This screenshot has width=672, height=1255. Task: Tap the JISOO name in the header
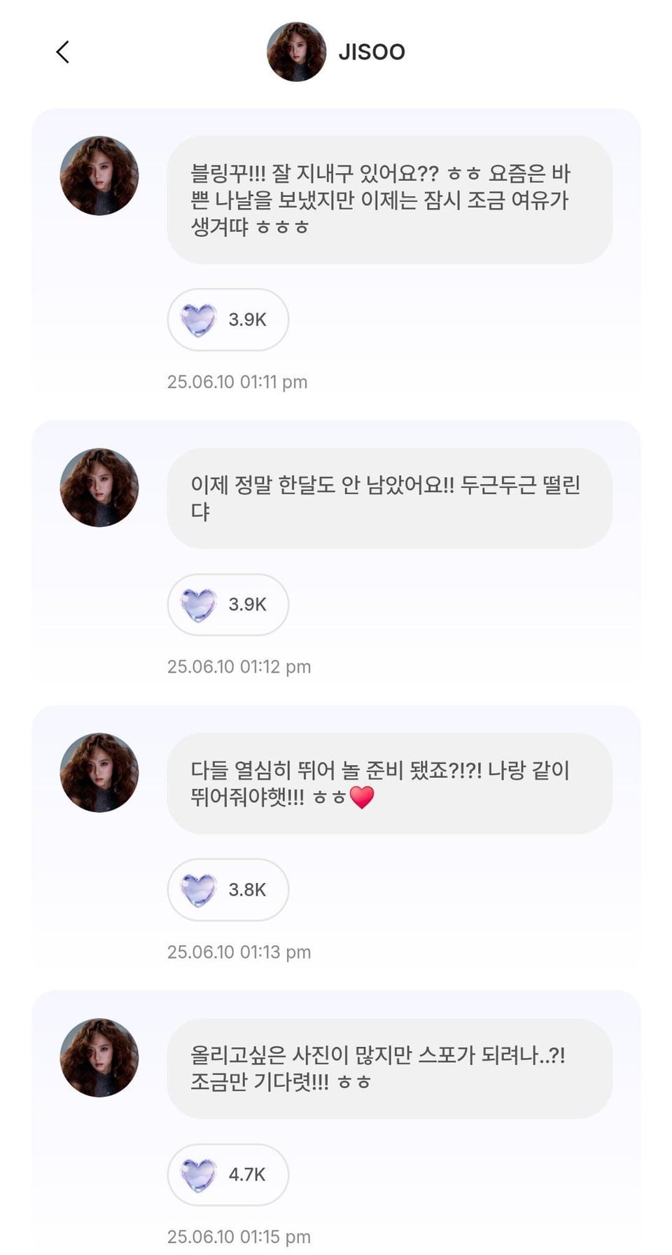[372, 52]
